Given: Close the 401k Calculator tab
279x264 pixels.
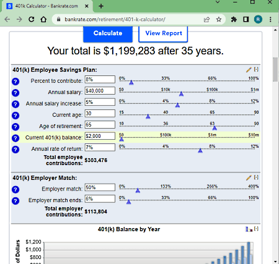Looking at the screenshot, I should coord(87,6).
